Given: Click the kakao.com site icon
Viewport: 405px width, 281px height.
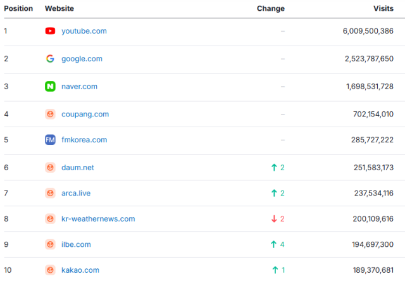Looking at the screenshot, I should pos(51,270).
